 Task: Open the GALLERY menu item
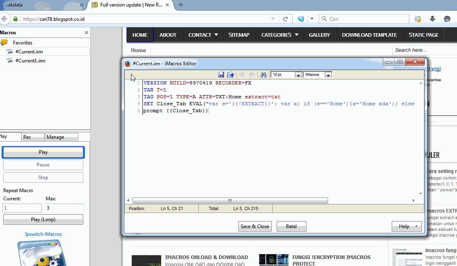click(x=319, y=35)
